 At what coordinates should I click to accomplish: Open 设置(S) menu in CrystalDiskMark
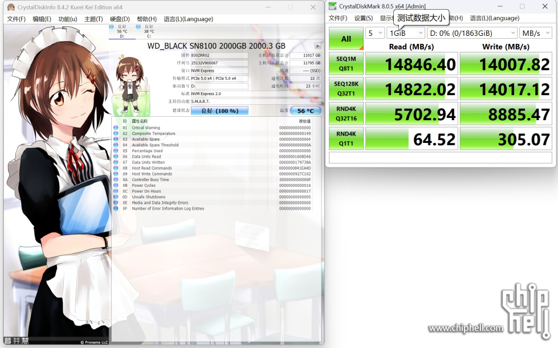point(363,18)
